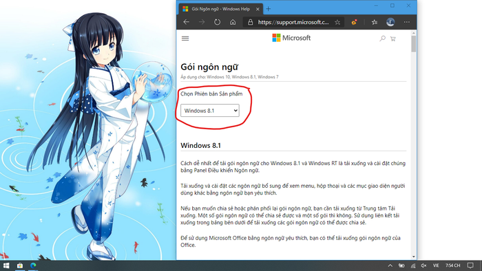Add page to favorites with the star icon
This screenshot has width=482, height=271.
tap(337, 22)
